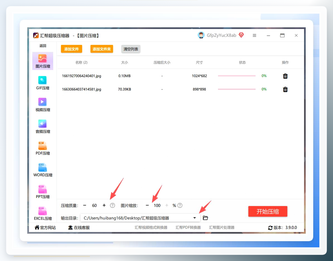Screen dimensions: 333x261
Task: Click the 输出目录 path field
Action: click(x=140, y=218)
